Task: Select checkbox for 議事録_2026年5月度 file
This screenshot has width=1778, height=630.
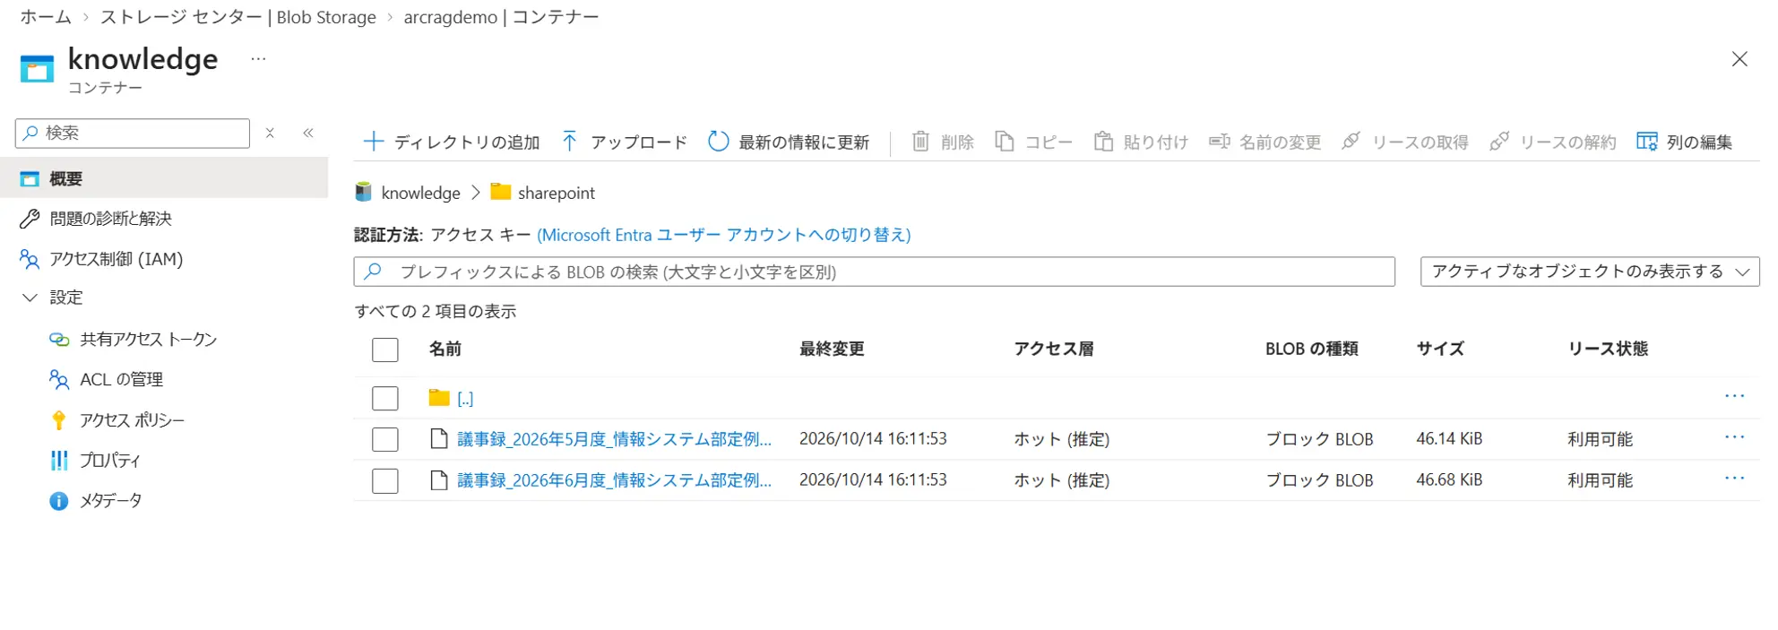Action: click(x=385, y=439)
